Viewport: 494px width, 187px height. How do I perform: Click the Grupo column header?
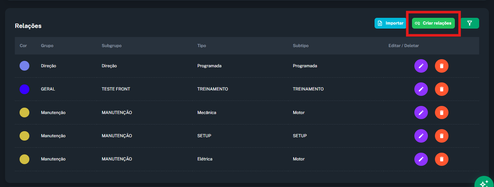point(47,46)
